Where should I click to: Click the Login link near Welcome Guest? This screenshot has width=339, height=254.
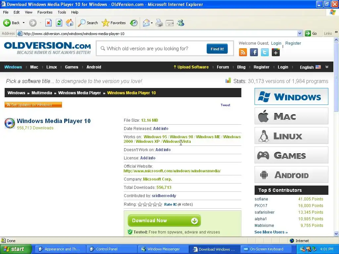coord(276,43)
